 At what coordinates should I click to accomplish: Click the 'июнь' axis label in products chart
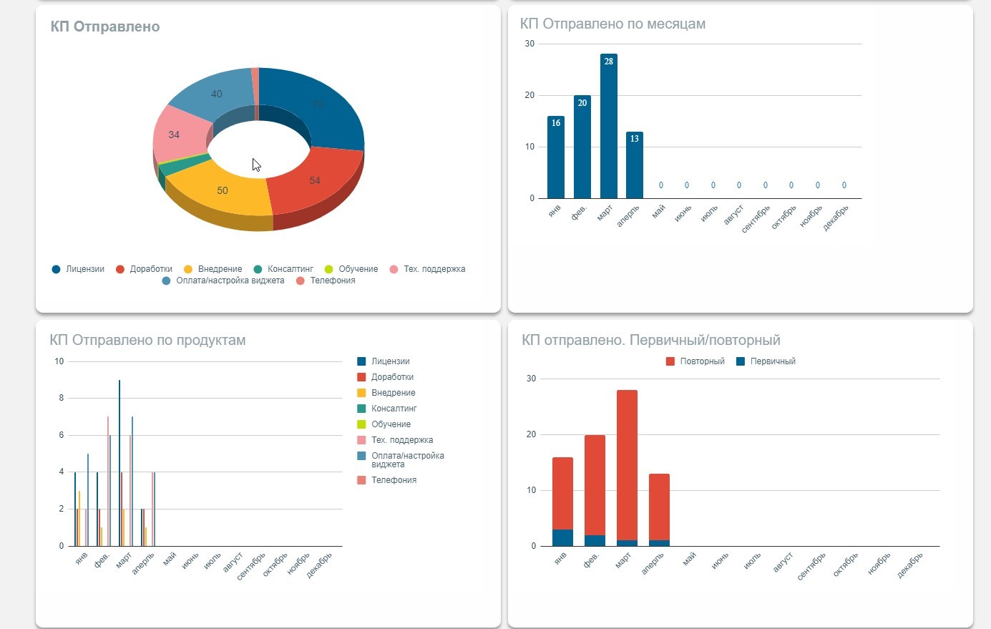(x=190, y=560)
